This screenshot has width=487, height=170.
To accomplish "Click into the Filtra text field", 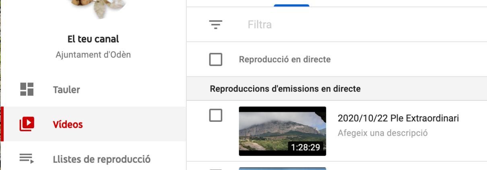I will click(362, 25).
